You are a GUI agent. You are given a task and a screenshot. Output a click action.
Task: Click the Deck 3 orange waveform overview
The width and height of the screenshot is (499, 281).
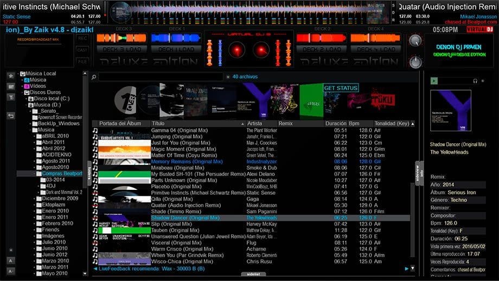point(121,38)
